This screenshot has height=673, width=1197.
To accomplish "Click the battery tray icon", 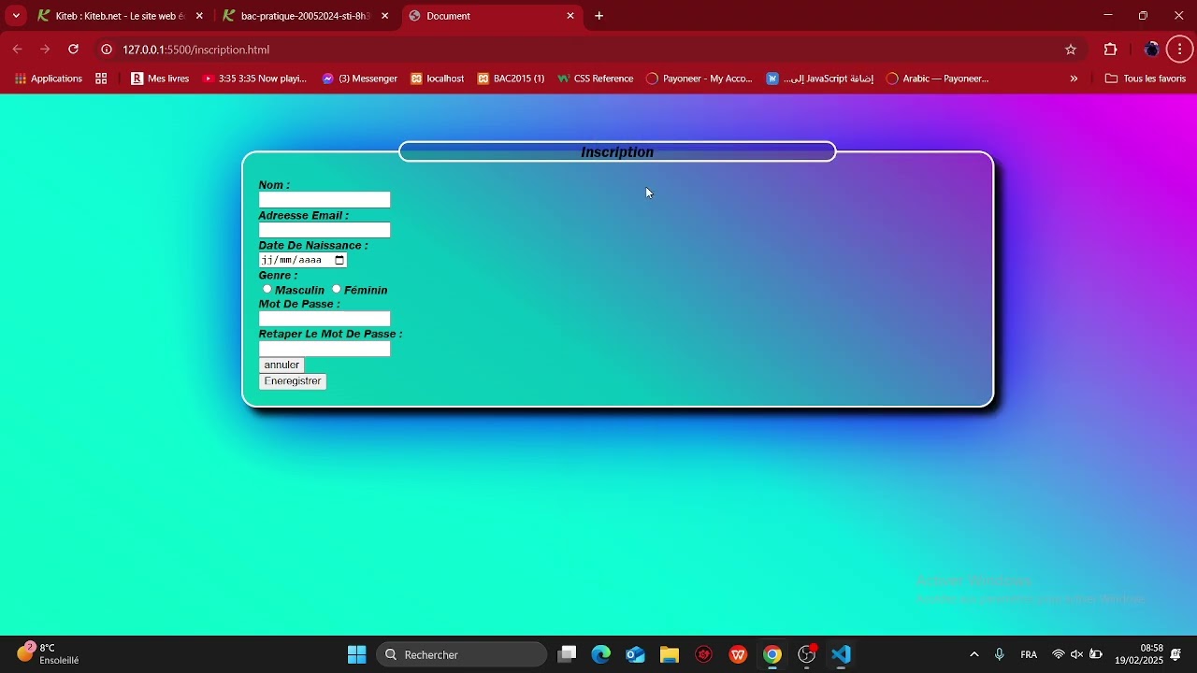I will (1096, 654).
